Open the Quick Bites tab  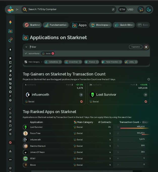click(x=124, y=25)
